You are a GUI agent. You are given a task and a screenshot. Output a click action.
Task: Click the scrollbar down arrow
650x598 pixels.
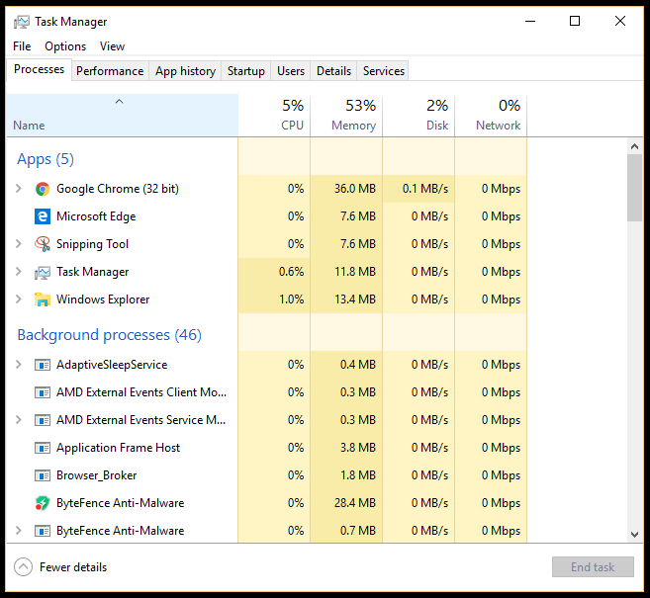(x=634, y=534)
